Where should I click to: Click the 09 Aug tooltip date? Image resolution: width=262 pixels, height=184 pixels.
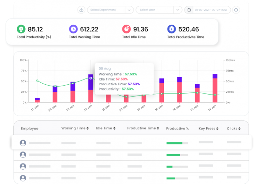(x=105, y=69)
